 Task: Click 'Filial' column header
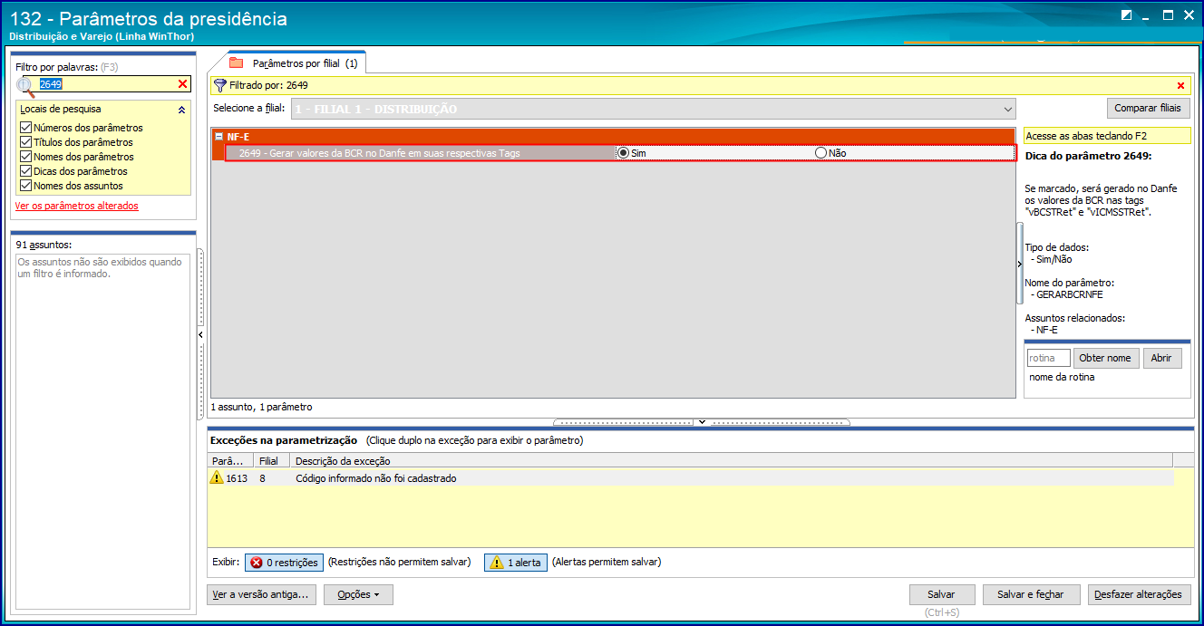coord(273,461)
